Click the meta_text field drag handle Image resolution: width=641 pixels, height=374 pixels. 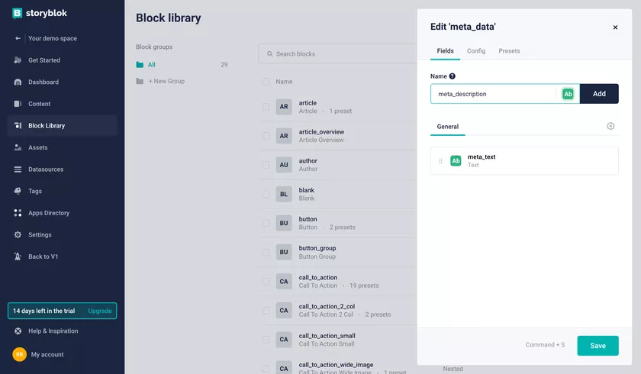tap(440, 161)
